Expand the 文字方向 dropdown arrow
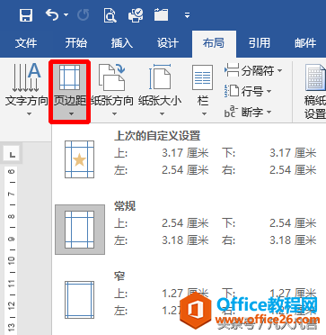This screenshot has width=326, height=335. [x=29, y=114]
